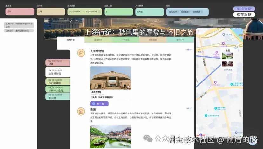Click the purple pin at the top of the map
Viewport: 263px width, 149px height.
[x=223, y=43]
